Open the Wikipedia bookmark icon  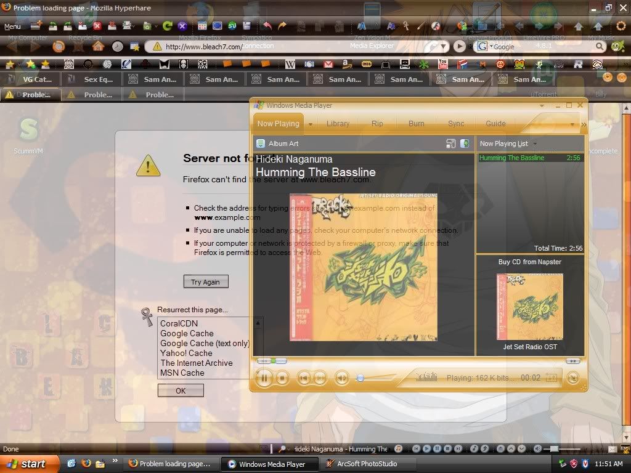[x=290, y=64]
